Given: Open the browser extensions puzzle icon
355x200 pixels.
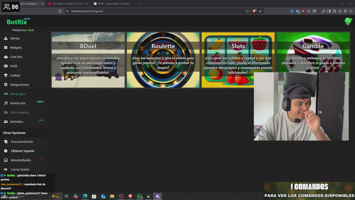Looking at the screenshot, I should click(309, 11).
